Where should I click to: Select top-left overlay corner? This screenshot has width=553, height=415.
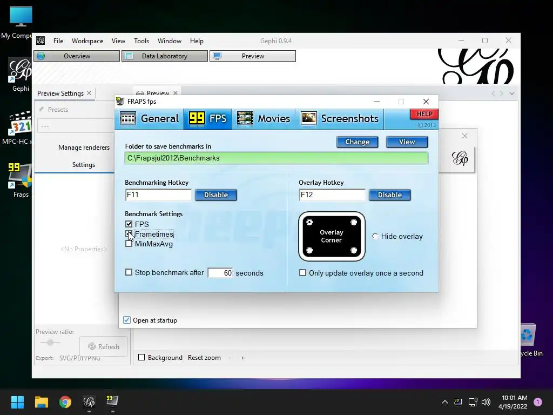pyautogui.click(x=309, y=222)
